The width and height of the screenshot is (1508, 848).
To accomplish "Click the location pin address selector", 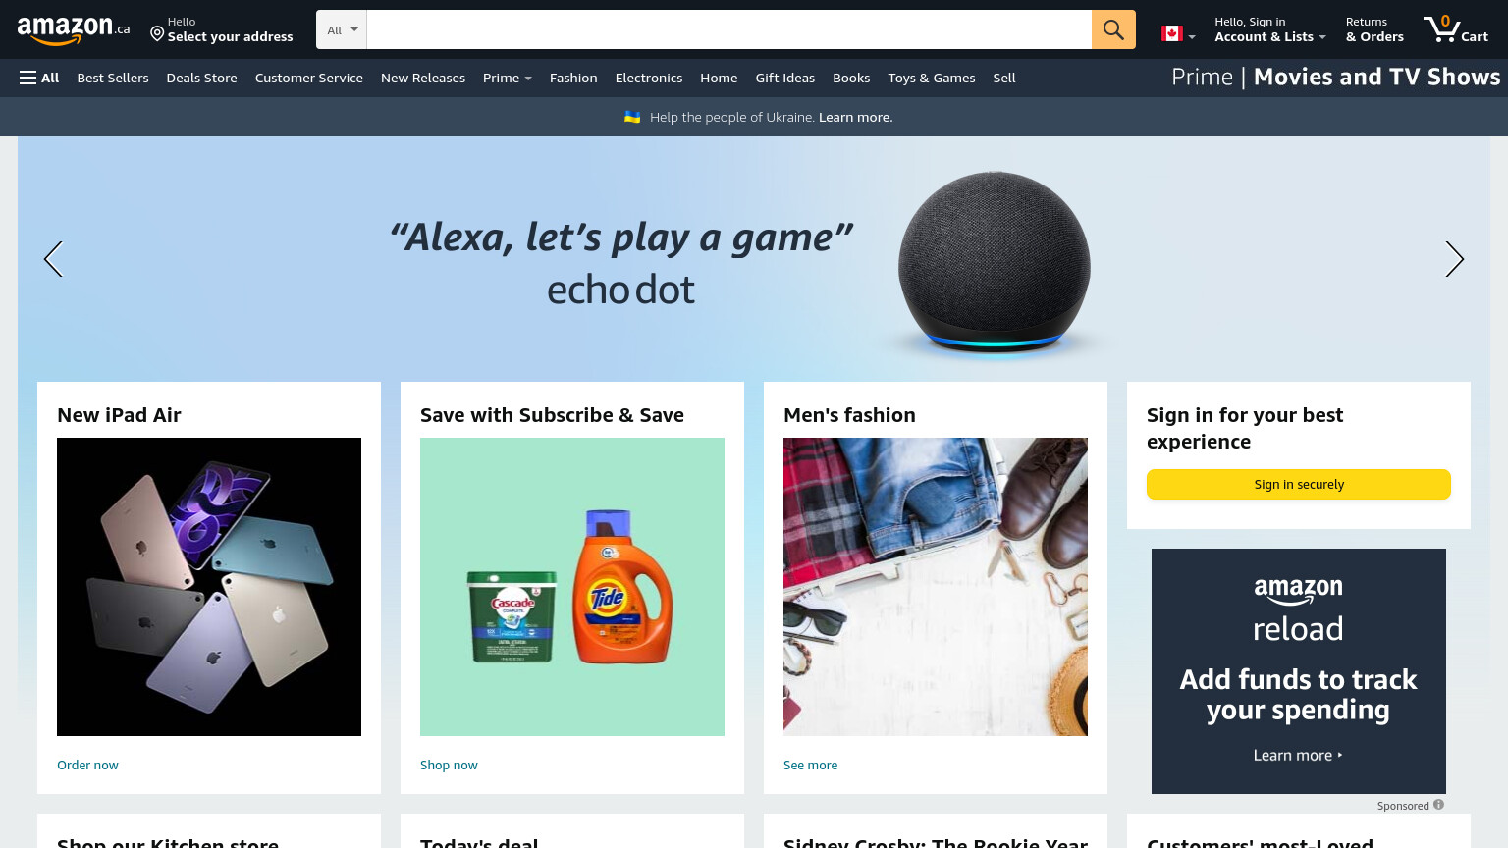I will pyautogui.click(x=221, y=29).
